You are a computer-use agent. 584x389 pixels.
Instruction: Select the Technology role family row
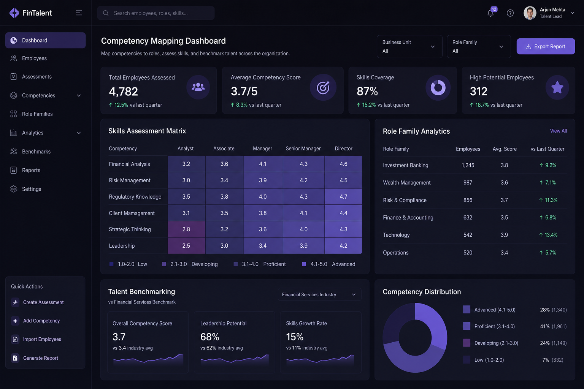coord(474,235)
